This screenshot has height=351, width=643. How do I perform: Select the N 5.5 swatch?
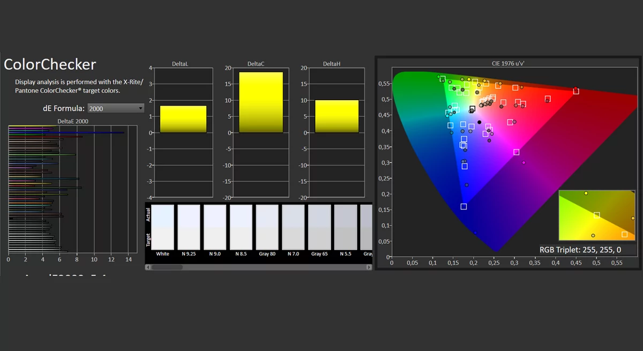346,227
